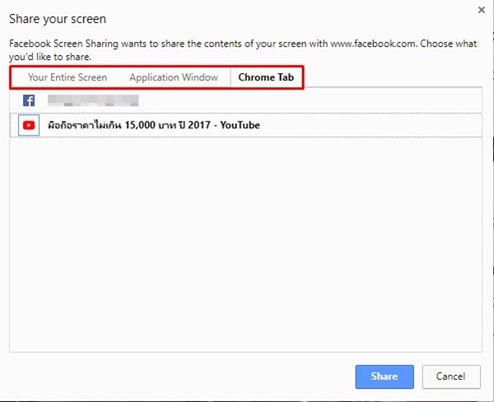Close the Share your screen dialog
The width and height of the screenshot is (494, 402).
[x=482, y=10]
